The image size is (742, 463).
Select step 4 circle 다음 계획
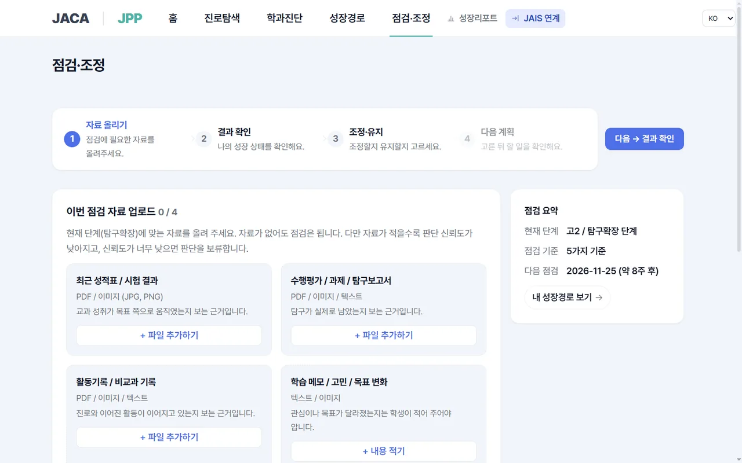467,139
